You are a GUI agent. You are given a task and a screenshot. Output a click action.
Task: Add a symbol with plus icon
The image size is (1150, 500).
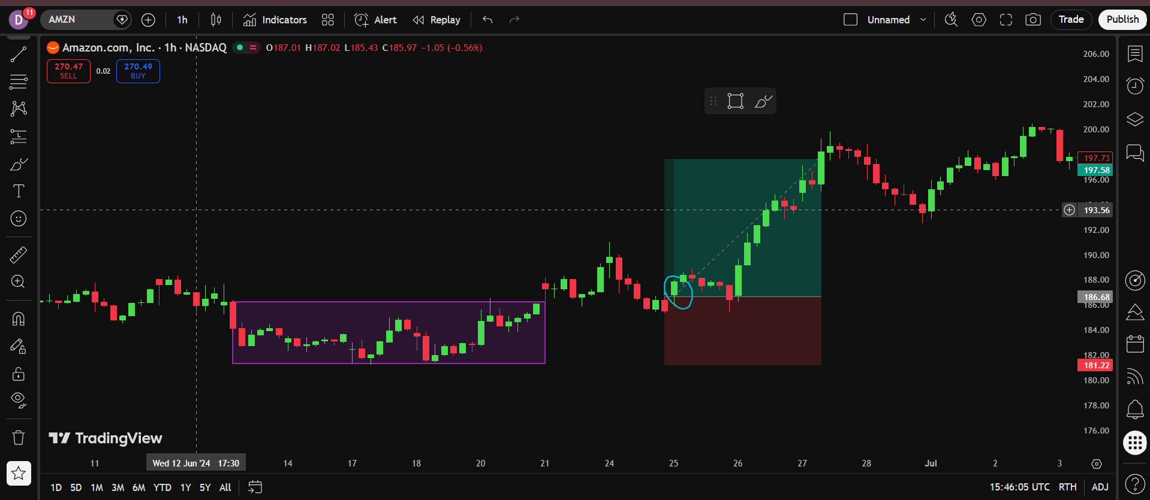click(148, 20)
